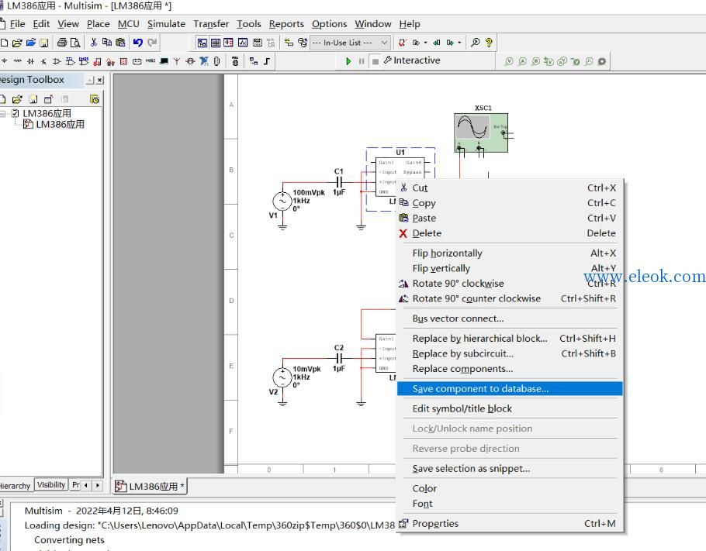Viewport: 706px width, 551px height.
Task: Place a MISC component icon
Action: [x=151, y=60]
